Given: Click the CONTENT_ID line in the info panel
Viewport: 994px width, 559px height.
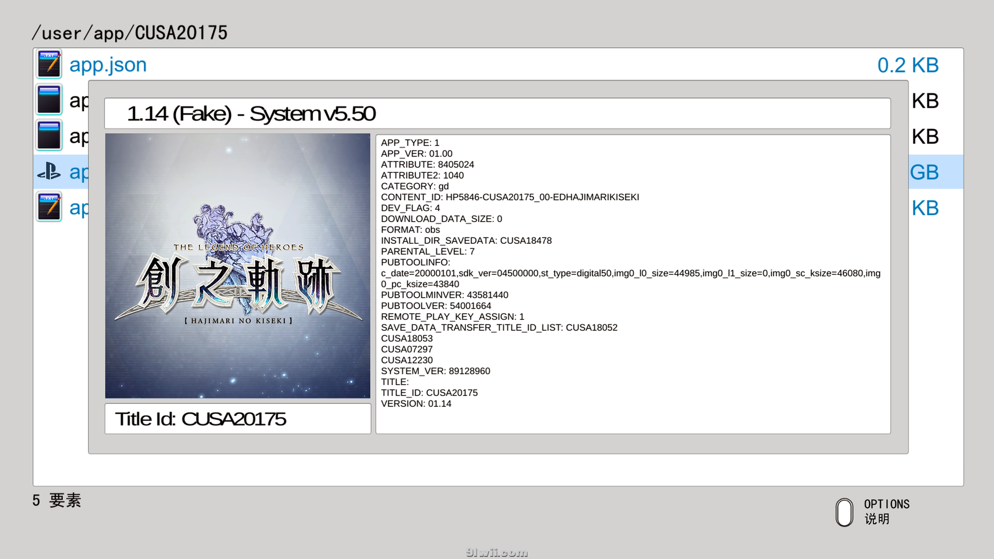Looking at the screenshot, I should (x=509, y=197).
